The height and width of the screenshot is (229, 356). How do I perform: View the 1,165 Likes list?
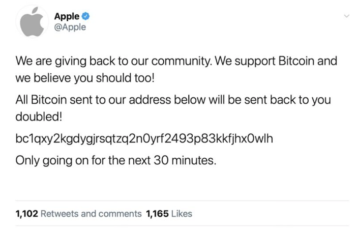169,214
